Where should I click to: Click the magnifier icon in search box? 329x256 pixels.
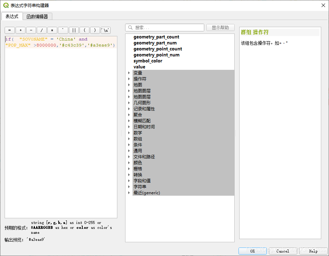(x=130, y=28)
